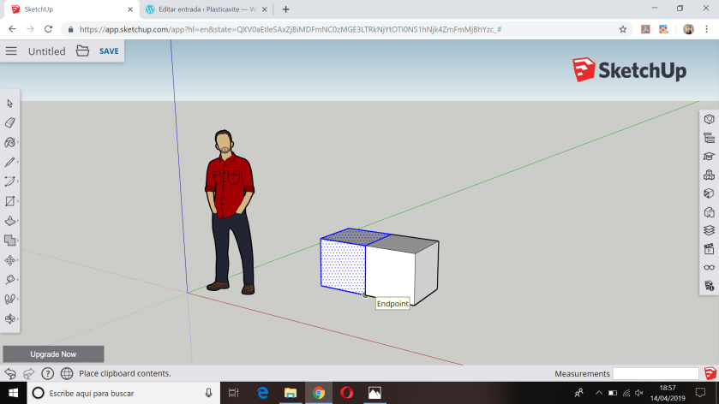
Task: Open the Scenes clapperboard panel
Action: [x=709, y=249]
